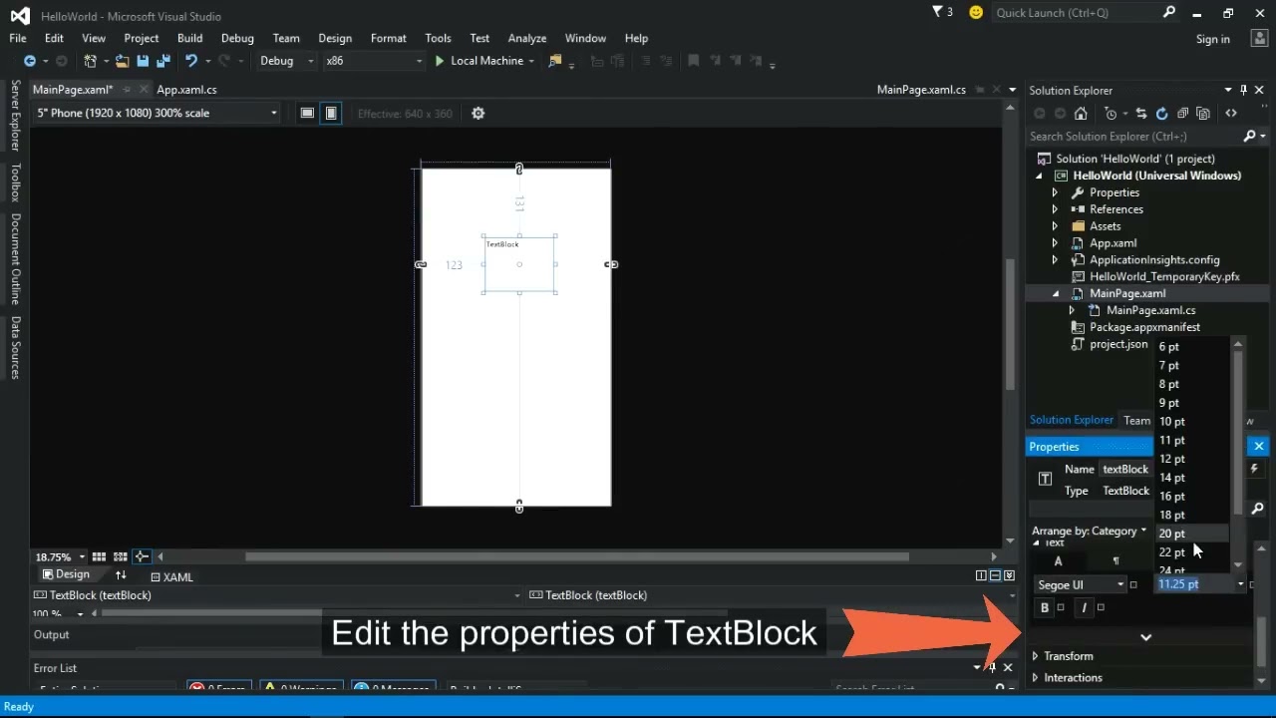Open the x86 platform dropdown
The width and height of the screenshot is (1276, 718).
[x=374, y=61]
